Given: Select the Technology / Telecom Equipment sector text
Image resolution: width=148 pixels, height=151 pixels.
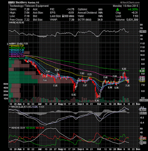Looking at the screenshot, I should coord(29,6).
